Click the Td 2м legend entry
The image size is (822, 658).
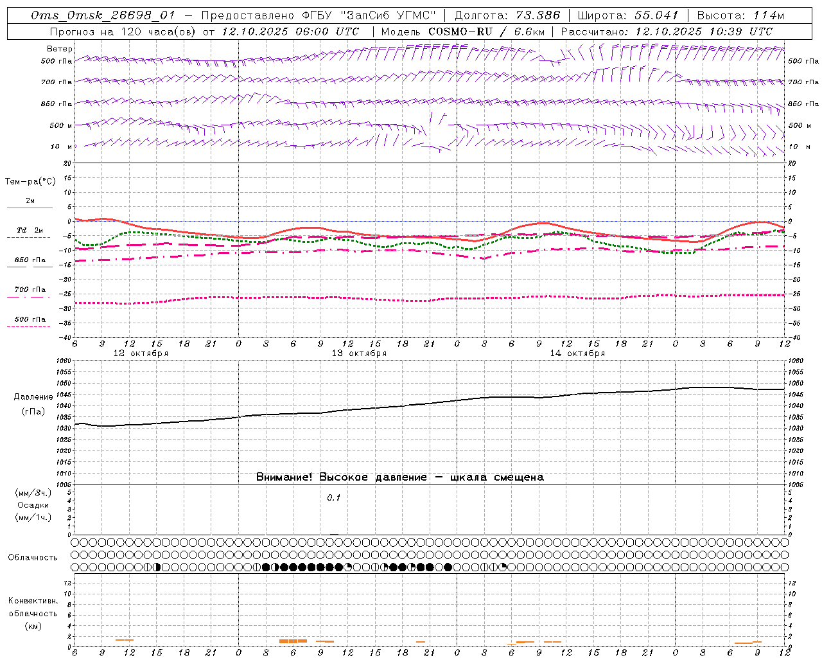click(x=30, y=230)
